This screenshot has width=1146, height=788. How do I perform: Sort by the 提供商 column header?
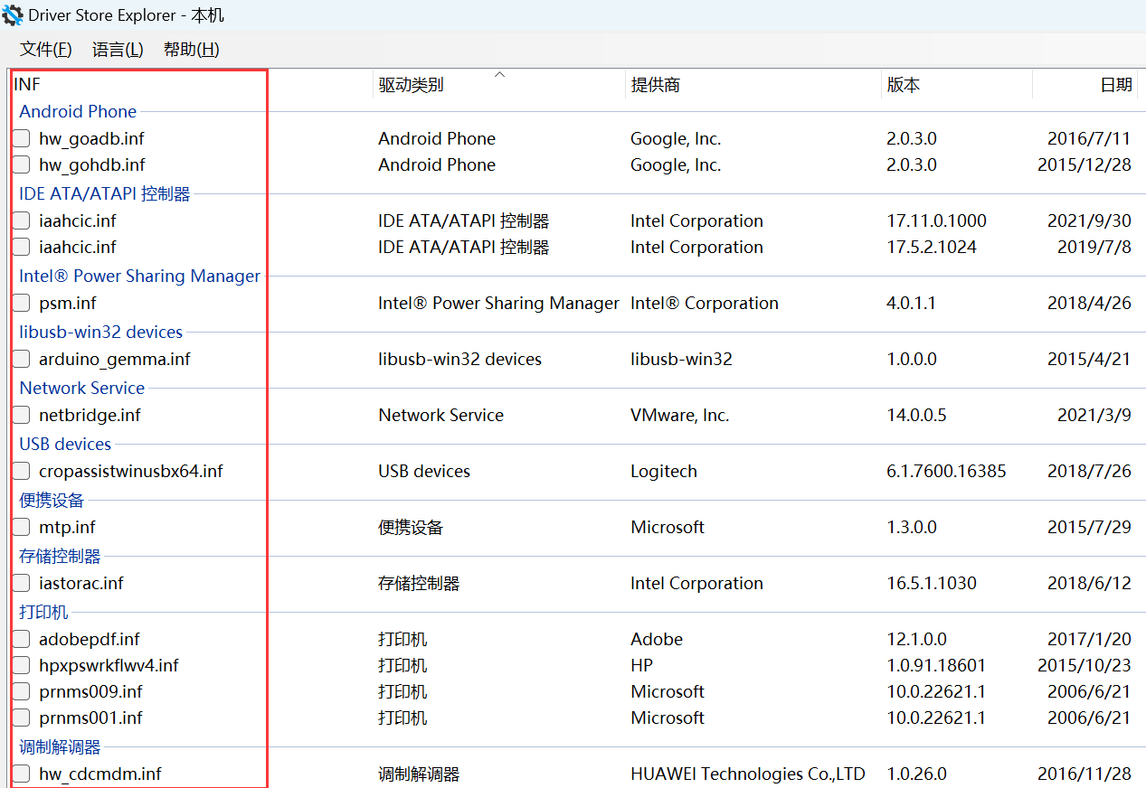coord(656,85)
